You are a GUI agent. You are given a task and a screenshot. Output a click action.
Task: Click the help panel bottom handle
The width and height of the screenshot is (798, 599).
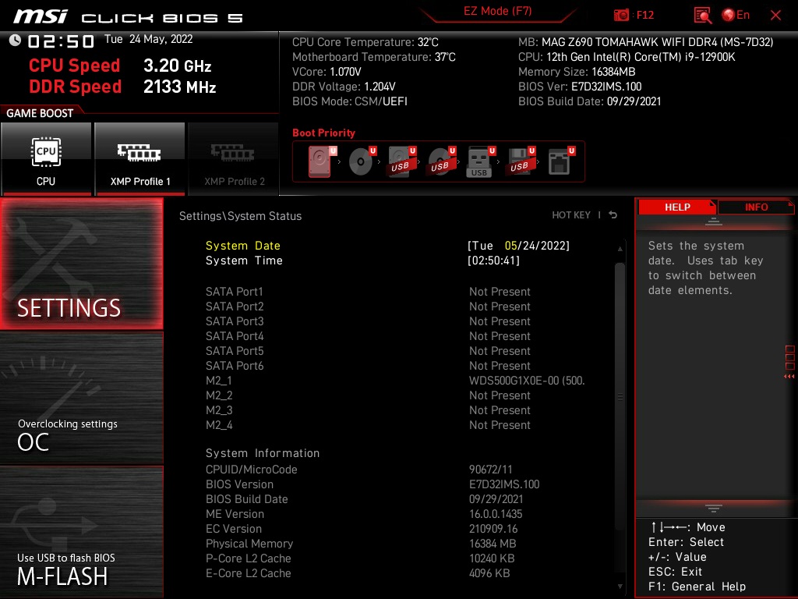[x=714, y=508]
